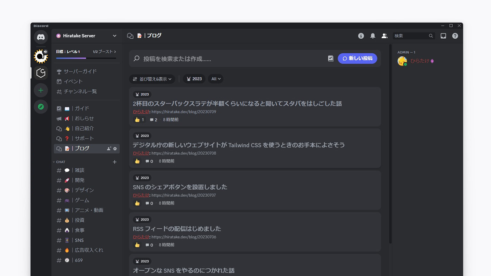Open the おしらせ announcement channel
The height and width of the screenshot is (276, 491).
pyautogui.click(x=87, y=119)
